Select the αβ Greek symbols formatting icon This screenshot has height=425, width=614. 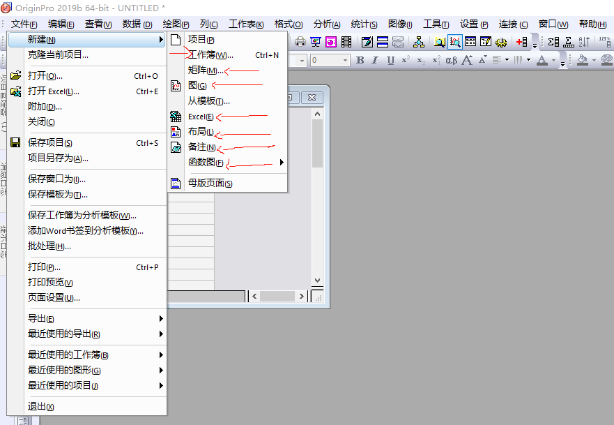click(x=452, y=60)
